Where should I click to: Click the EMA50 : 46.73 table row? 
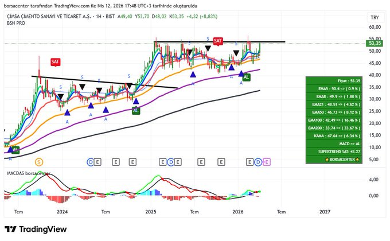pyautogui.click(x=334, y=112)
